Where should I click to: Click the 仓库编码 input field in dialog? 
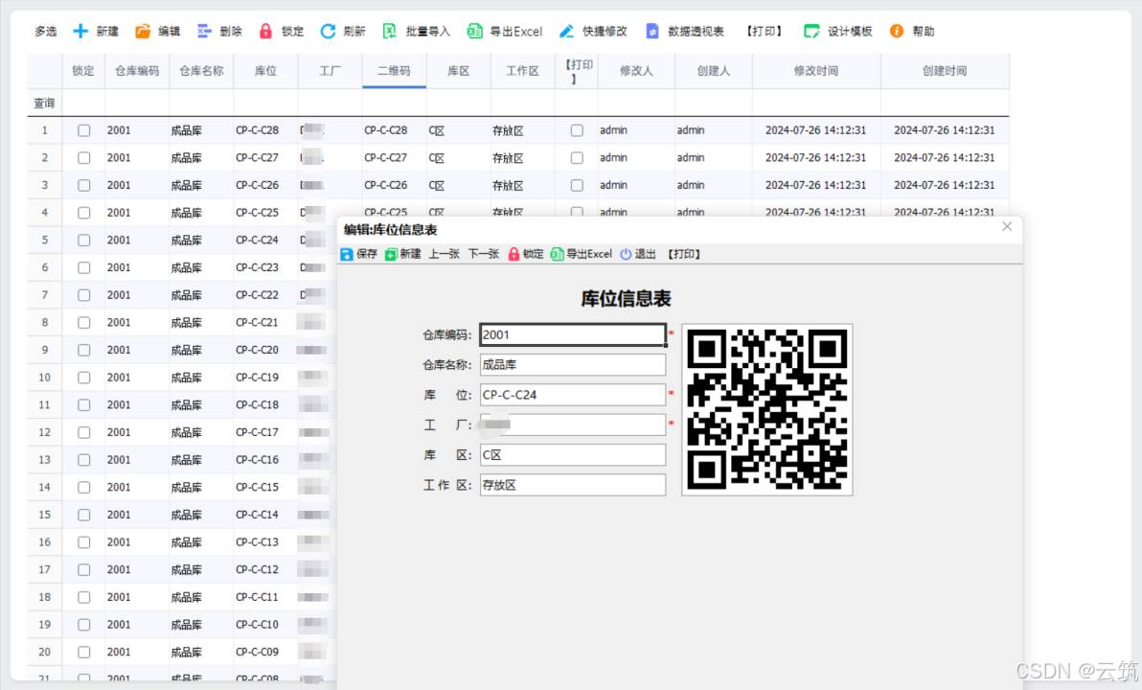click(572, 334)
